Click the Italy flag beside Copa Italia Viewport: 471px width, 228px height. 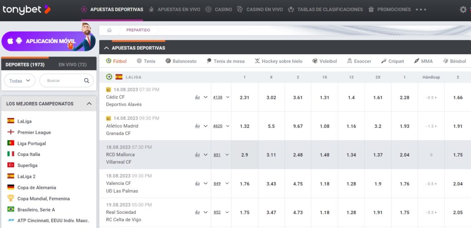11,154
